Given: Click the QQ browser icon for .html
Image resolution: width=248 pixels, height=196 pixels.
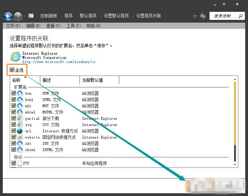Looking at the screenshot, I should pos(20,100).
